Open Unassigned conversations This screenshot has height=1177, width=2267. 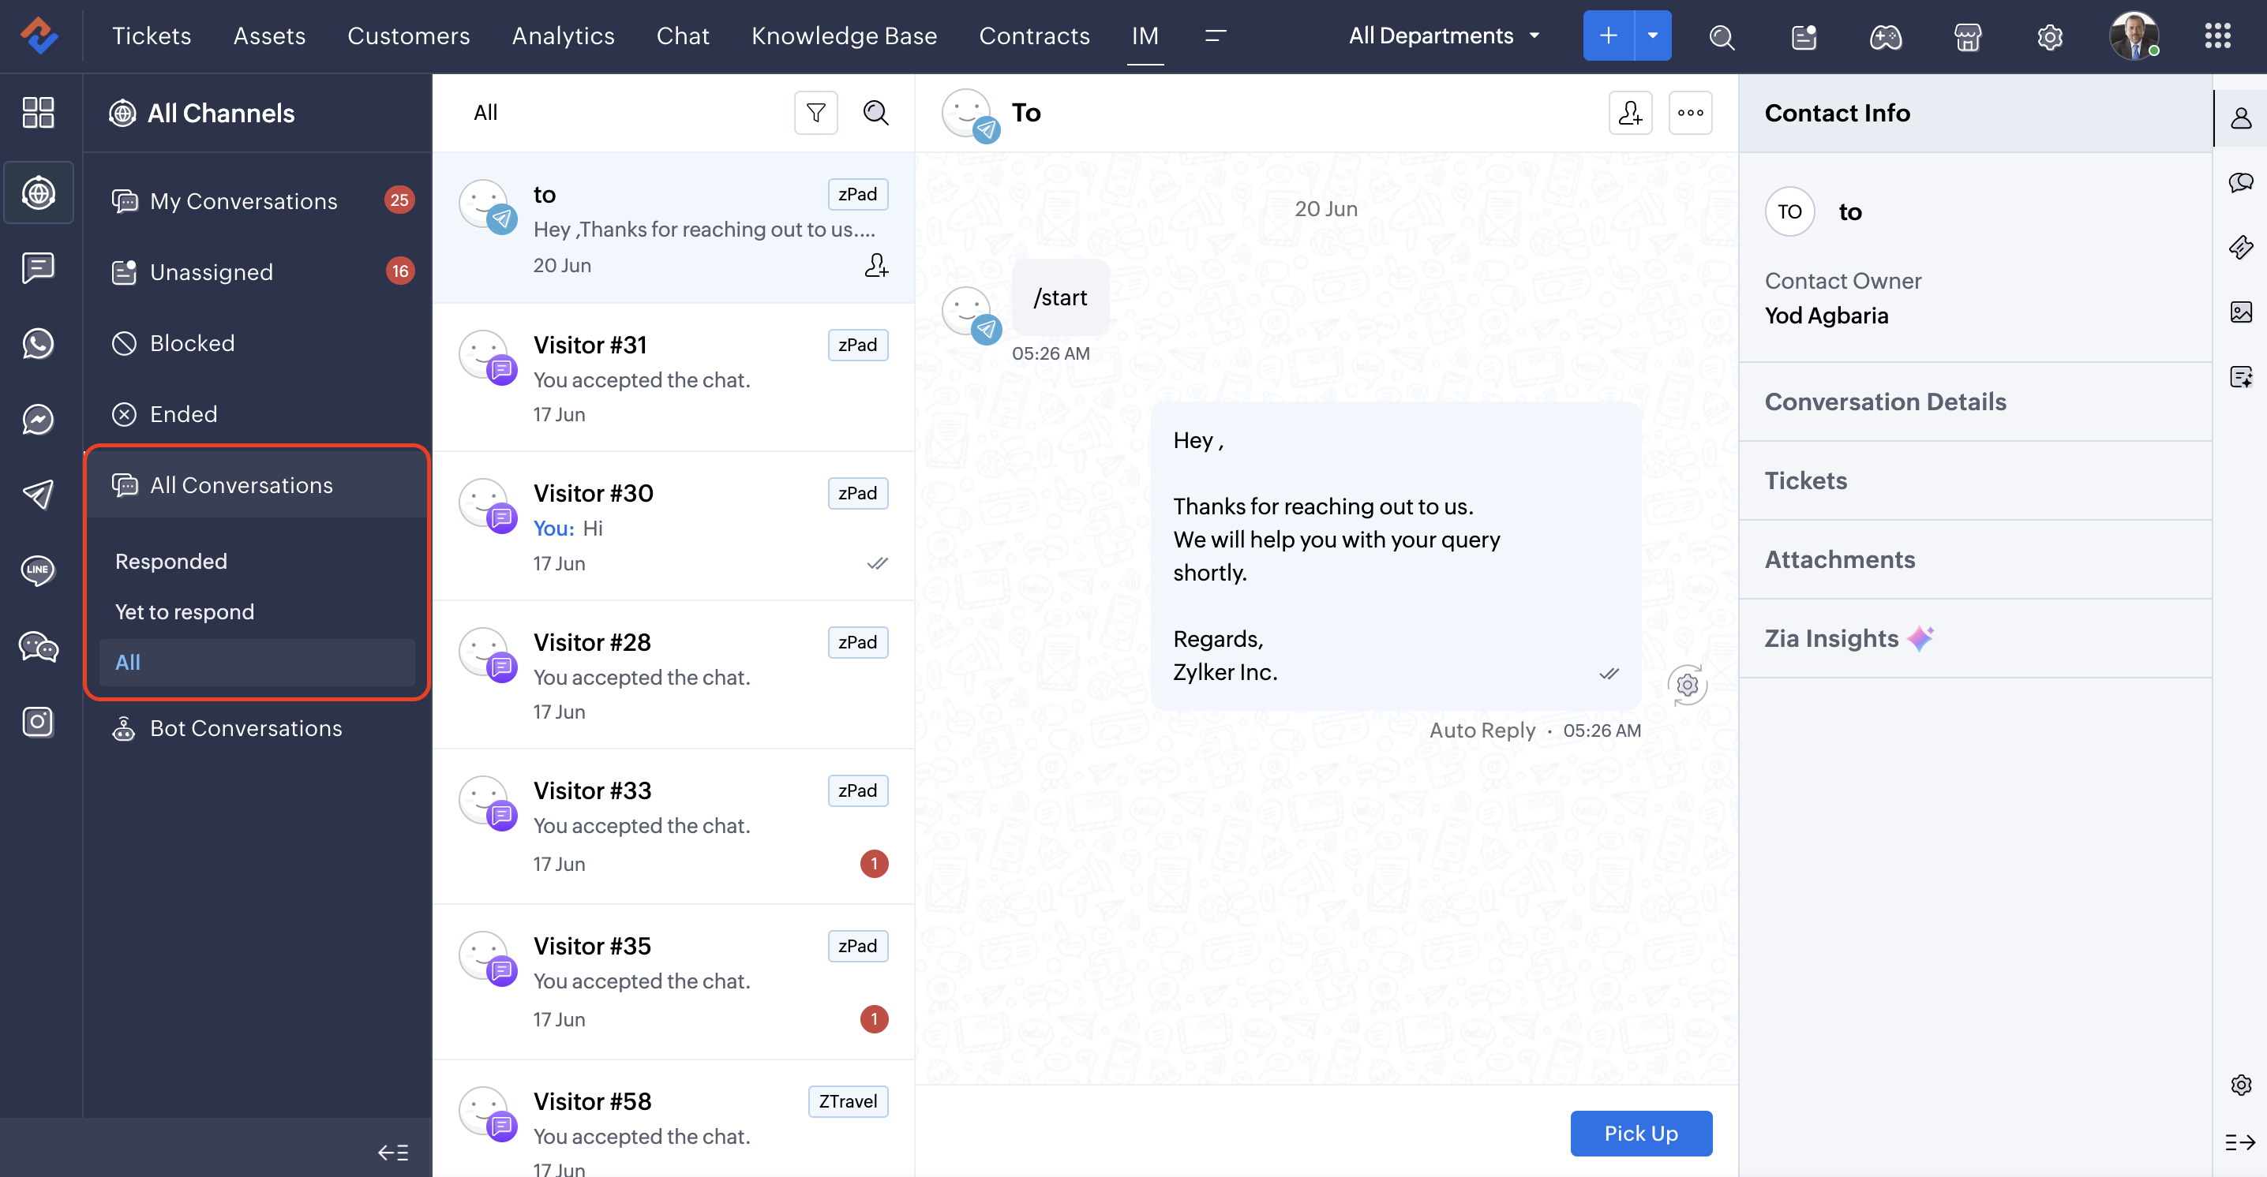tap(257, 272)
